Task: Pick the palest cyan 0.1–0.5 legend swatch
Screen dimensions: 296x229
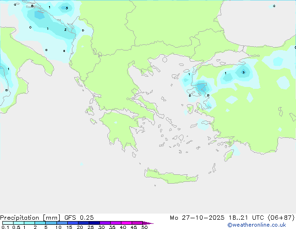Action: (8, 223)
